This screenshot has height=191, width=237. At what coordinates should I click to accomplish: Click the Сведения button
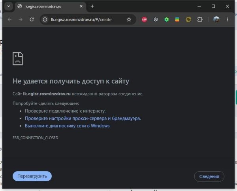pos(209,176)
